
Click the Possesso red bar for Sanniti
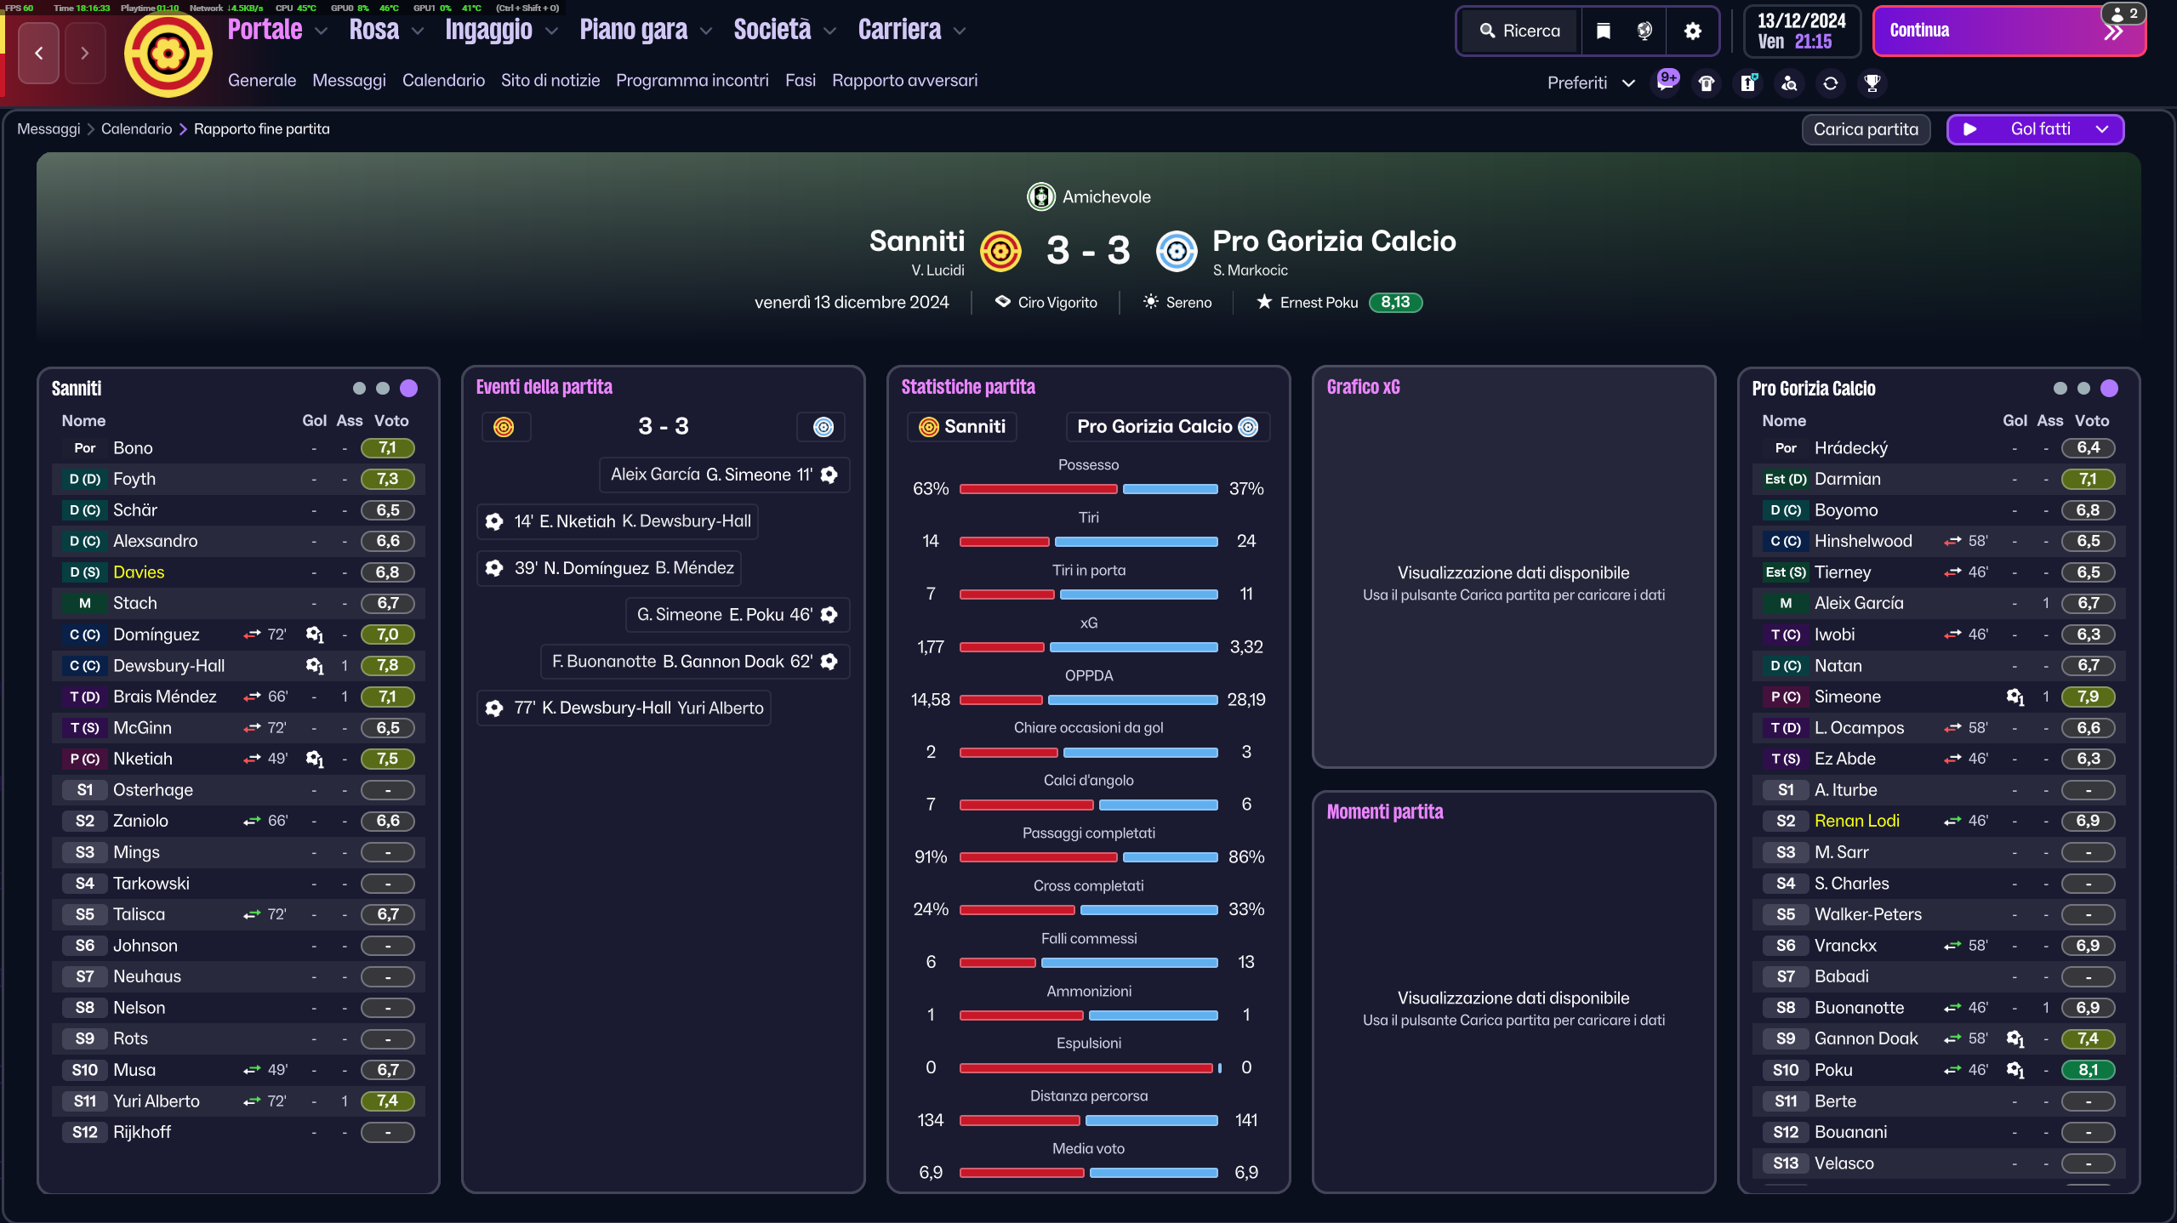1038,489
